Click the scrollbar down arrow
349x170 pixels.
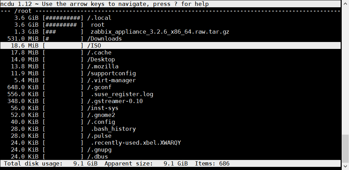pyautogui.click(x=345, y=166)
